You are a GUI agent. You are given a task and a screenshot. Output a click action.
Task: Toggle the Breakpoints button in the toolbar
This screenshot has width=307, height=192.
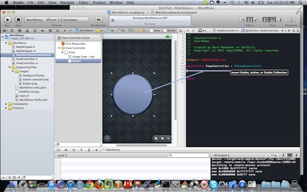[x=99, y=19]
